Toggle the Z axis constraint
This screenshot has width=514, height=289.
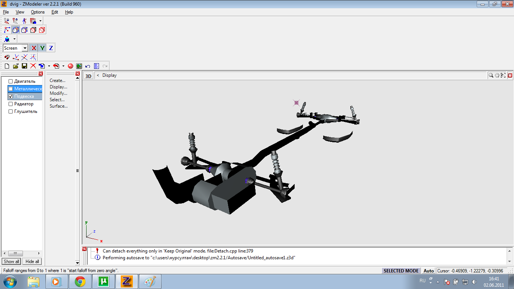(x=51, y=48)
